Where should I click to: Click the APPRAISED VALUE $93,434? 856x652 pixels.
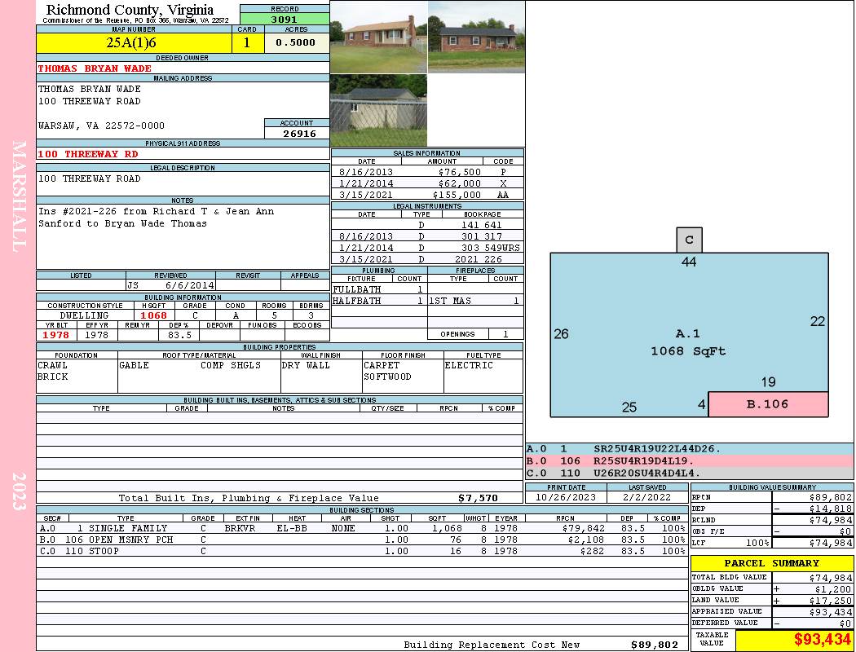point(831,612)
